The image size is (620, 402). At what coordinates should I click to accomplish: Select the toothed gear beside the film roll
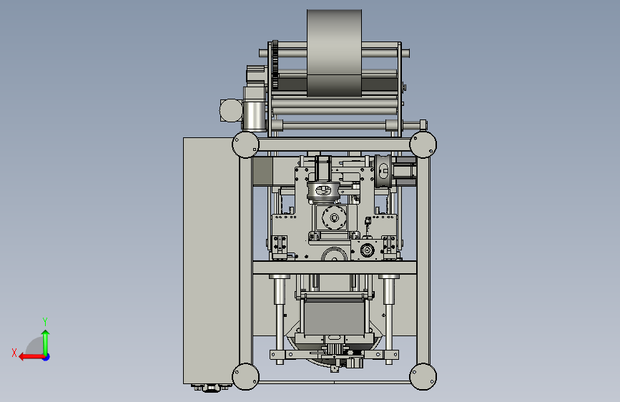click(275, 64)
